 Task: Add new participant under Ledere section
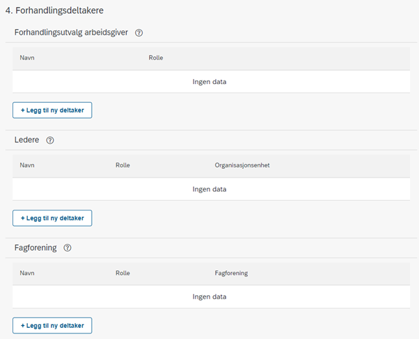click(x=52, y=218)
